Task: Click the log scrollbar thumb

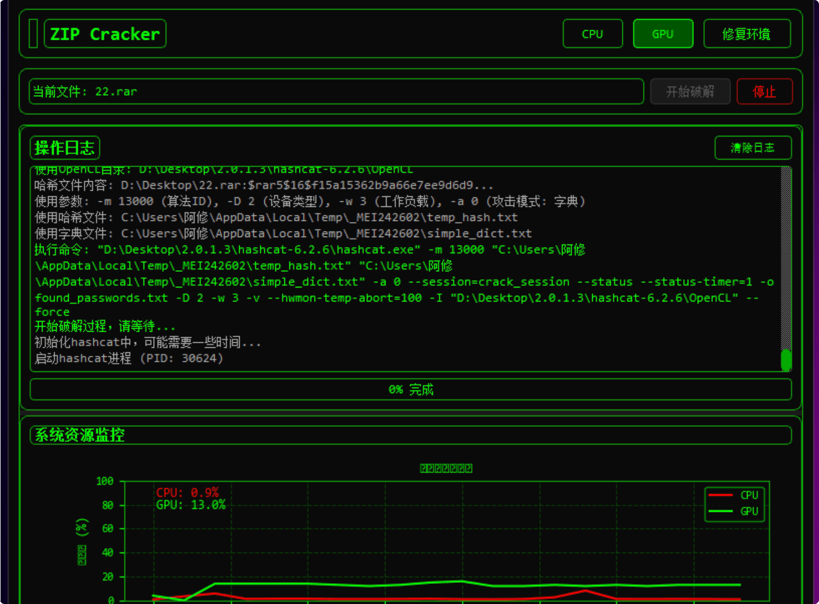Action: 786,360
